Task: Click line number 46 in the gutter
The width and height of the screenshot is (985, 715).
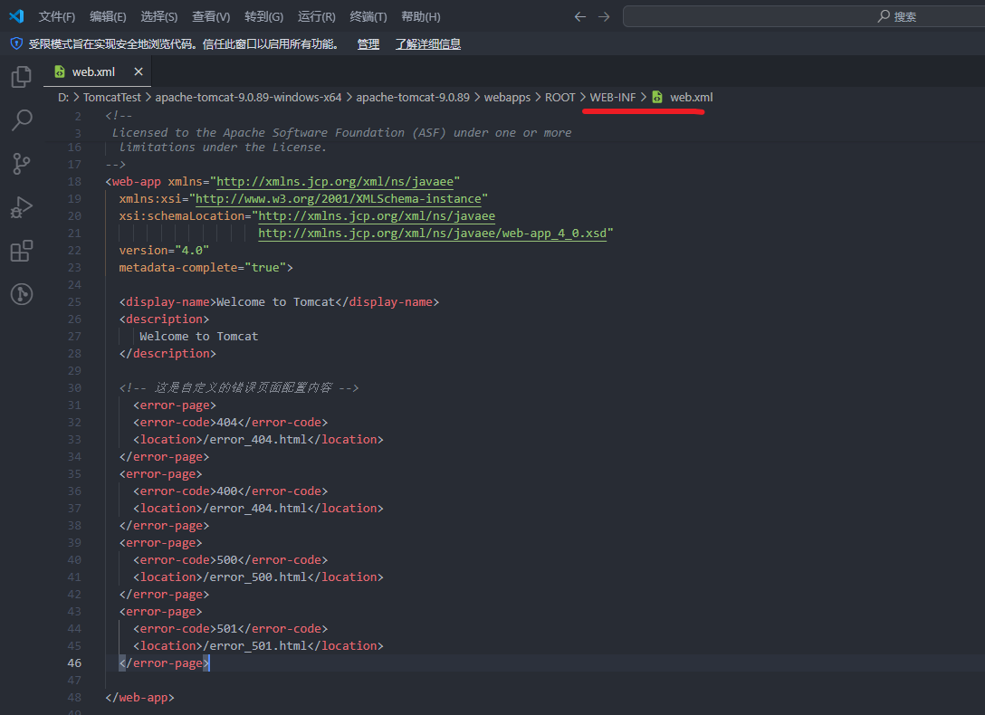Action: [x=74, y=663]
